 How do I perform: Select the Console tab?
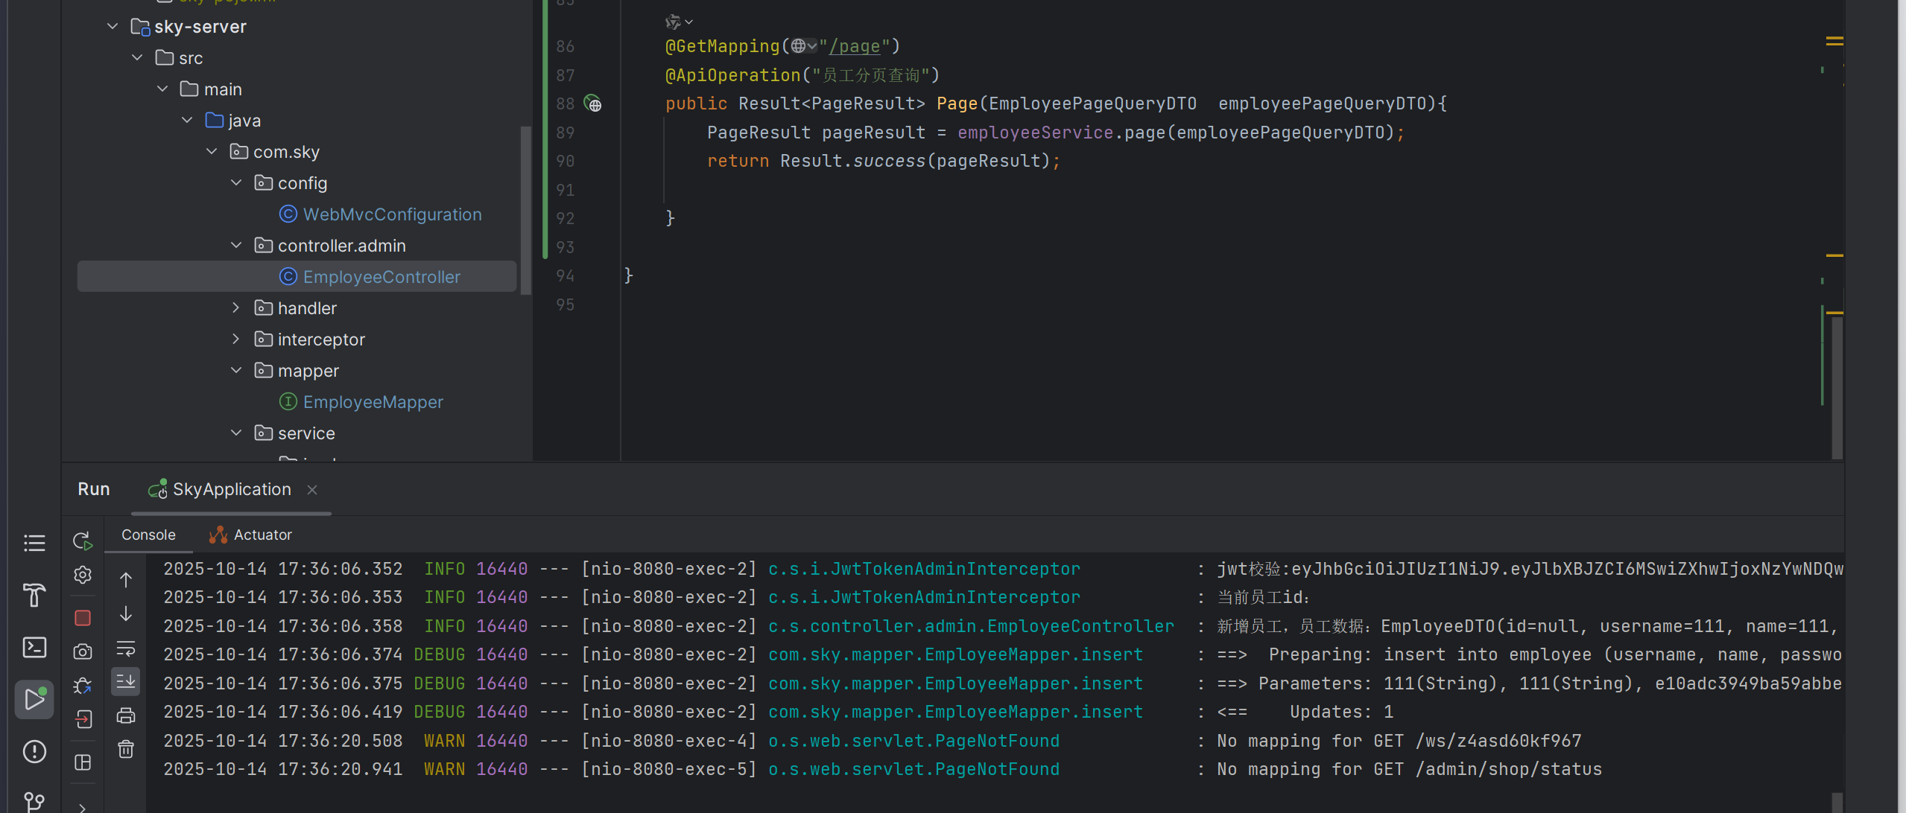pyautogui.click(x=148, y=535)
